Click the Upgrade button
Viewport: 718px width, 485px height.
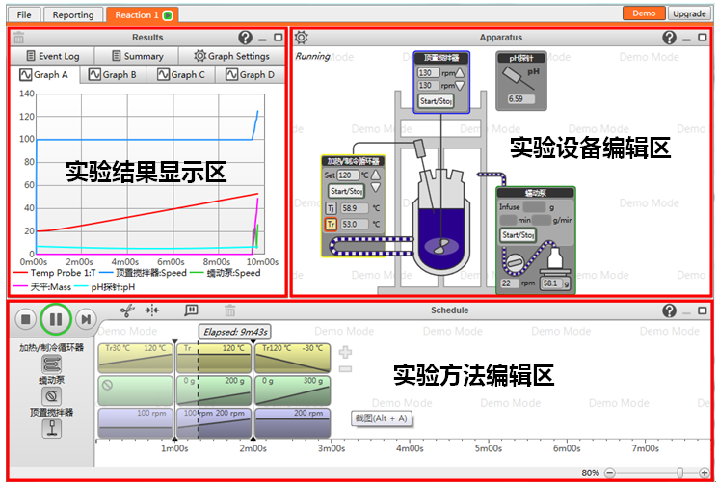coord(688,14)
